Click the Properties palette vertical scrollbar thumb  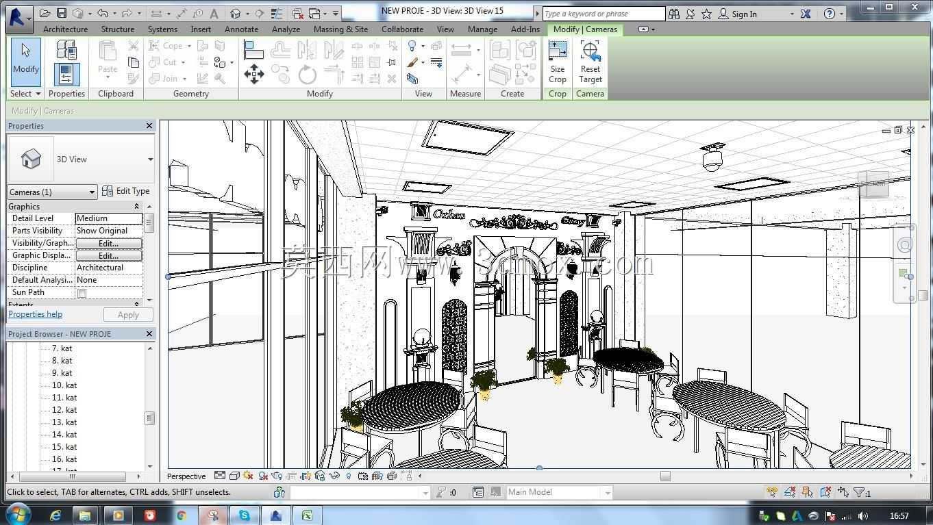click(149, 223)
